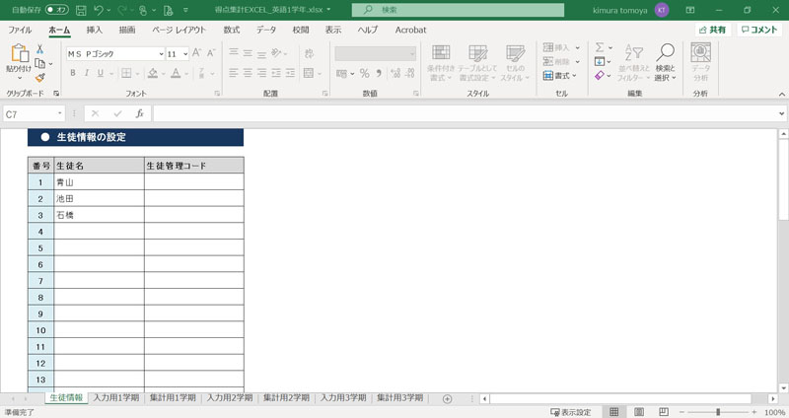Click the Cut scissors icon

[x=40, y=48]
